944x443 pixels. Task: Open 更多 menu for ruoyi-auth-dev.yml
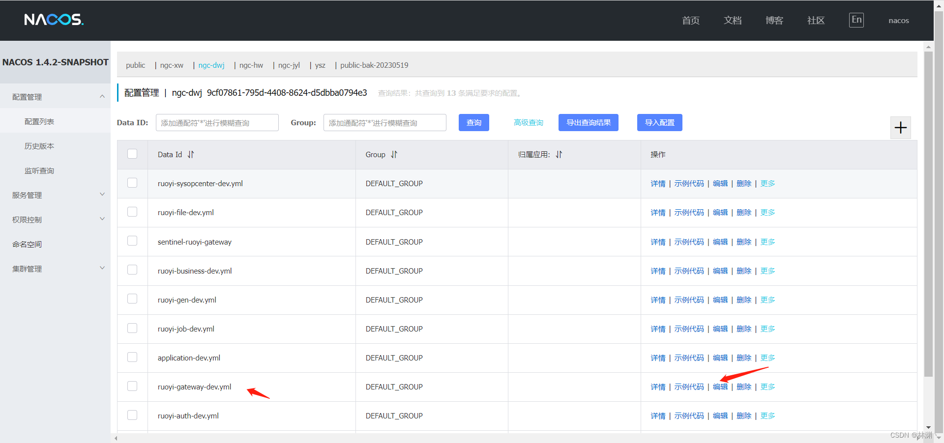point(767,415)
